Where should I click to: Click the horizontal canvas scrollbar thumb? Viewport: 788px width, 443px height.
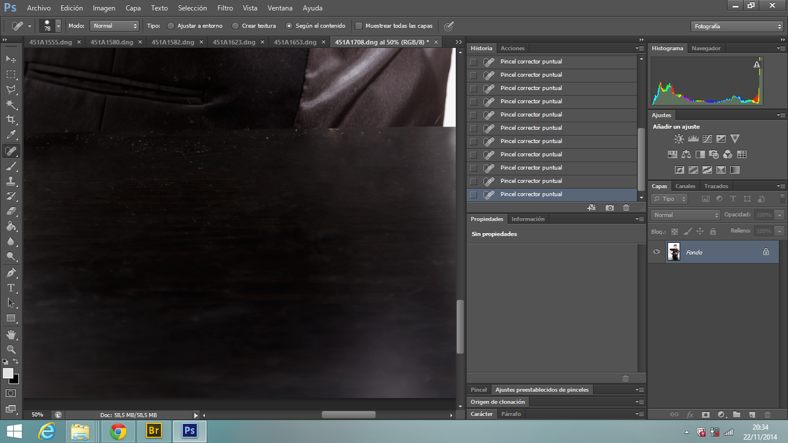pyautogui.click(x=349, y=415)
